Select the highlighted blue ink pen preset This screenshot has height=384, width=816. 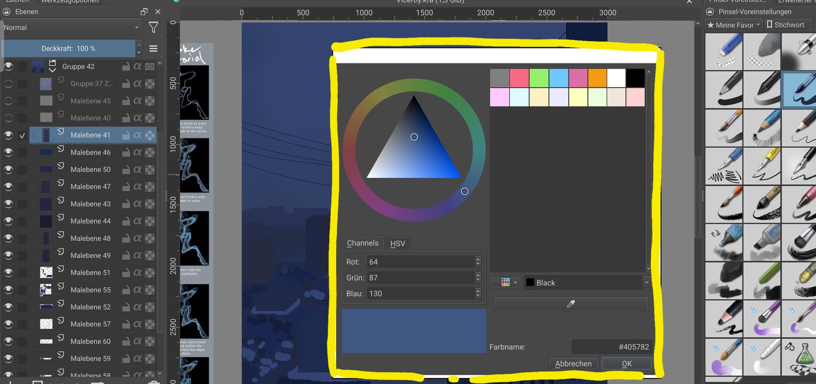[x=799, y=90]
